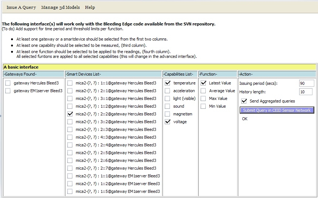Submit Query in CEID Sensor Network

point(277,110)
